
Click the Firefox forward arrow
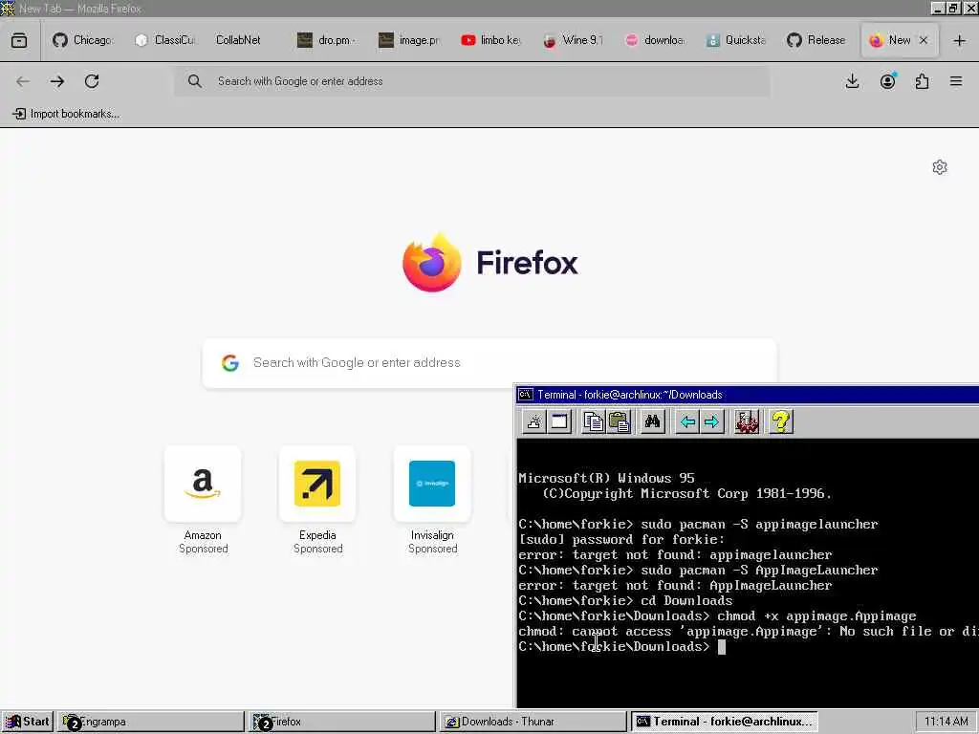coord(57,81)
